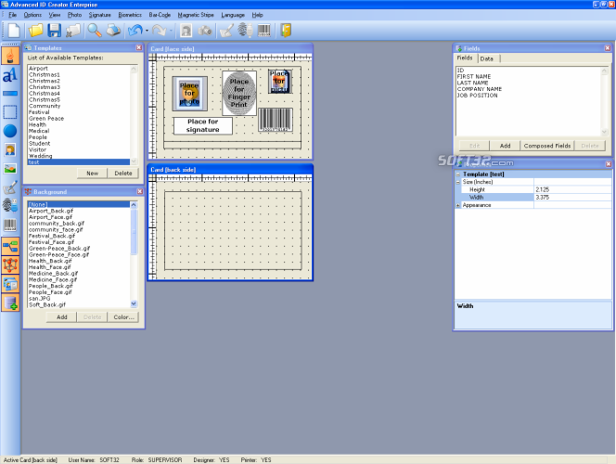Viewport: 616px width, 464px height.
Task: Select Airport_Back.gif background
Action: pos(79,211)
